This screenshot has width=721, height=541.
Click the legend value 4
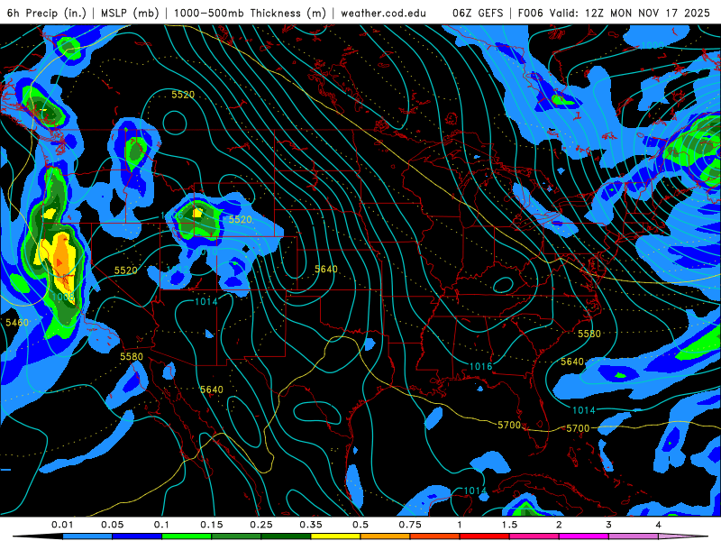click(659, 525)
